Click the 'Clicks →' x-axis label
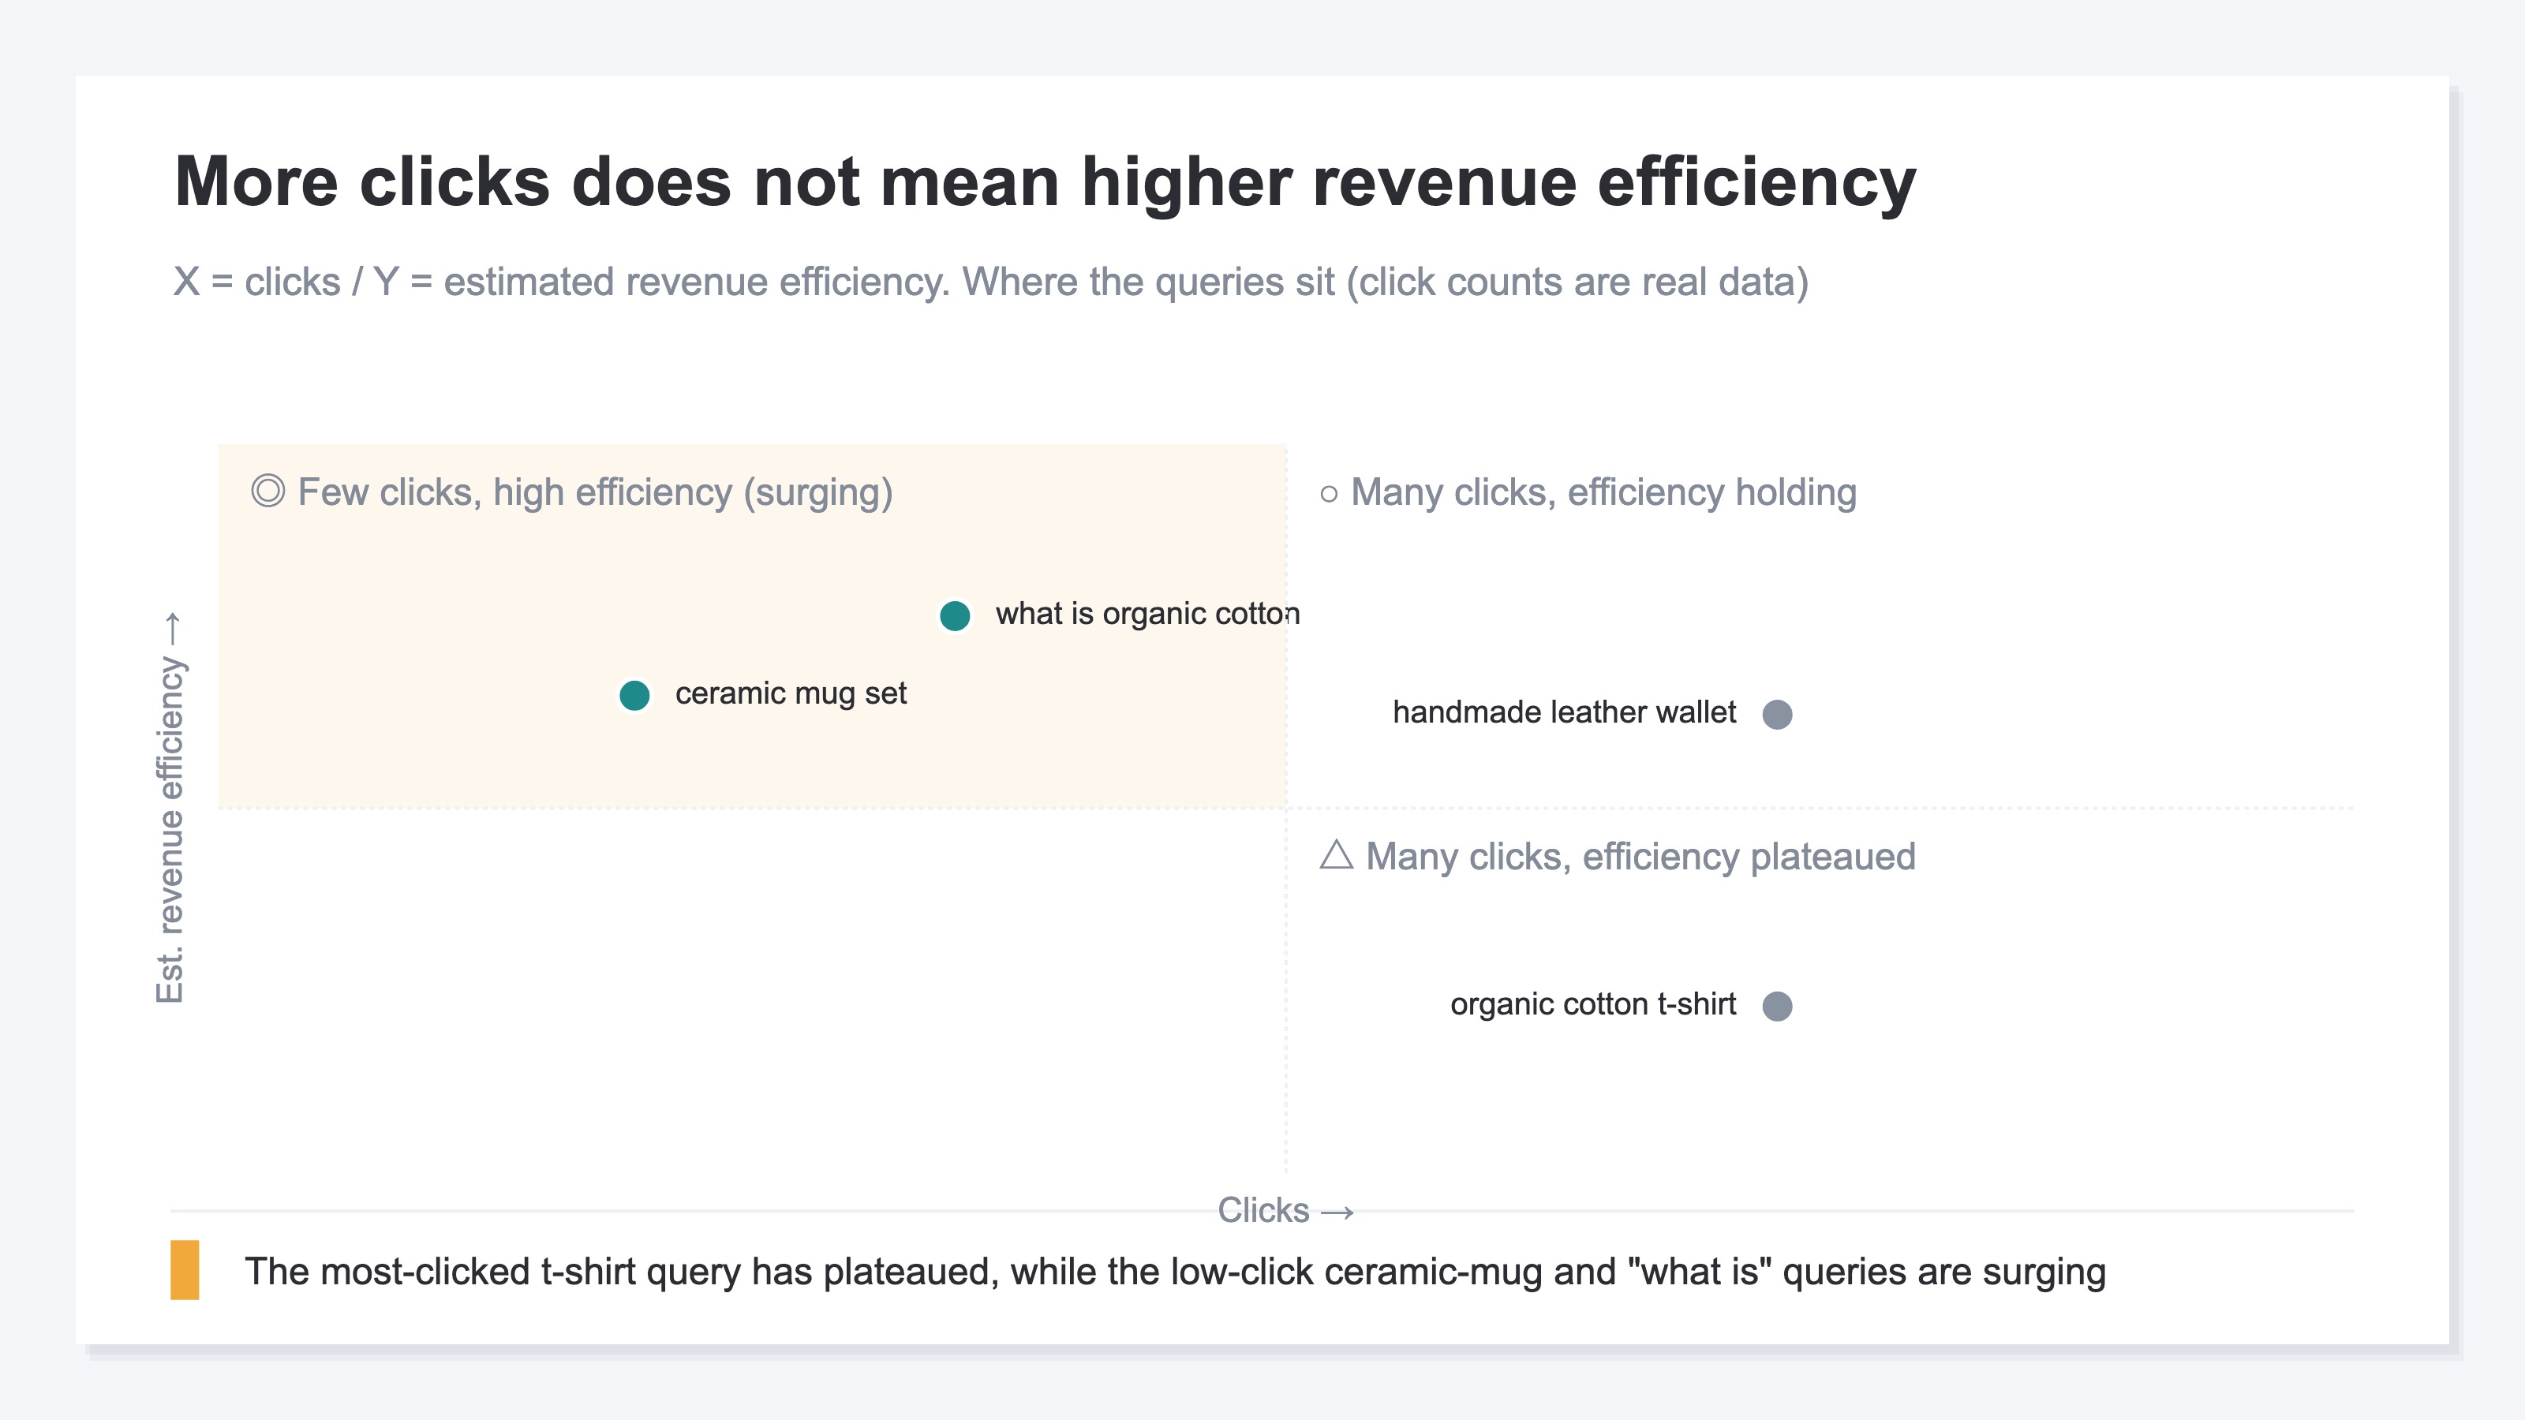The image size is (2525, 1420). tap(1286, 1210)
